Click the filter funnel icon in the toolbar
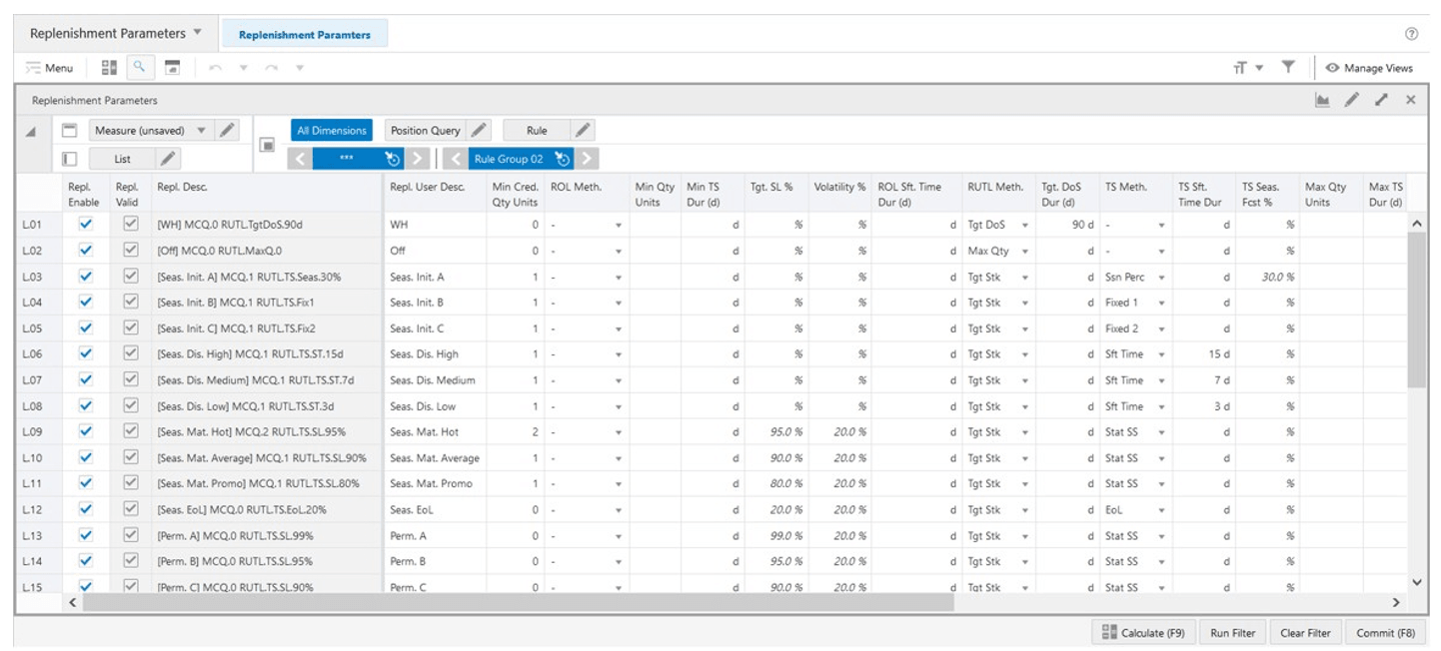Viewport: 1441px width, 651px height. 1289,67
